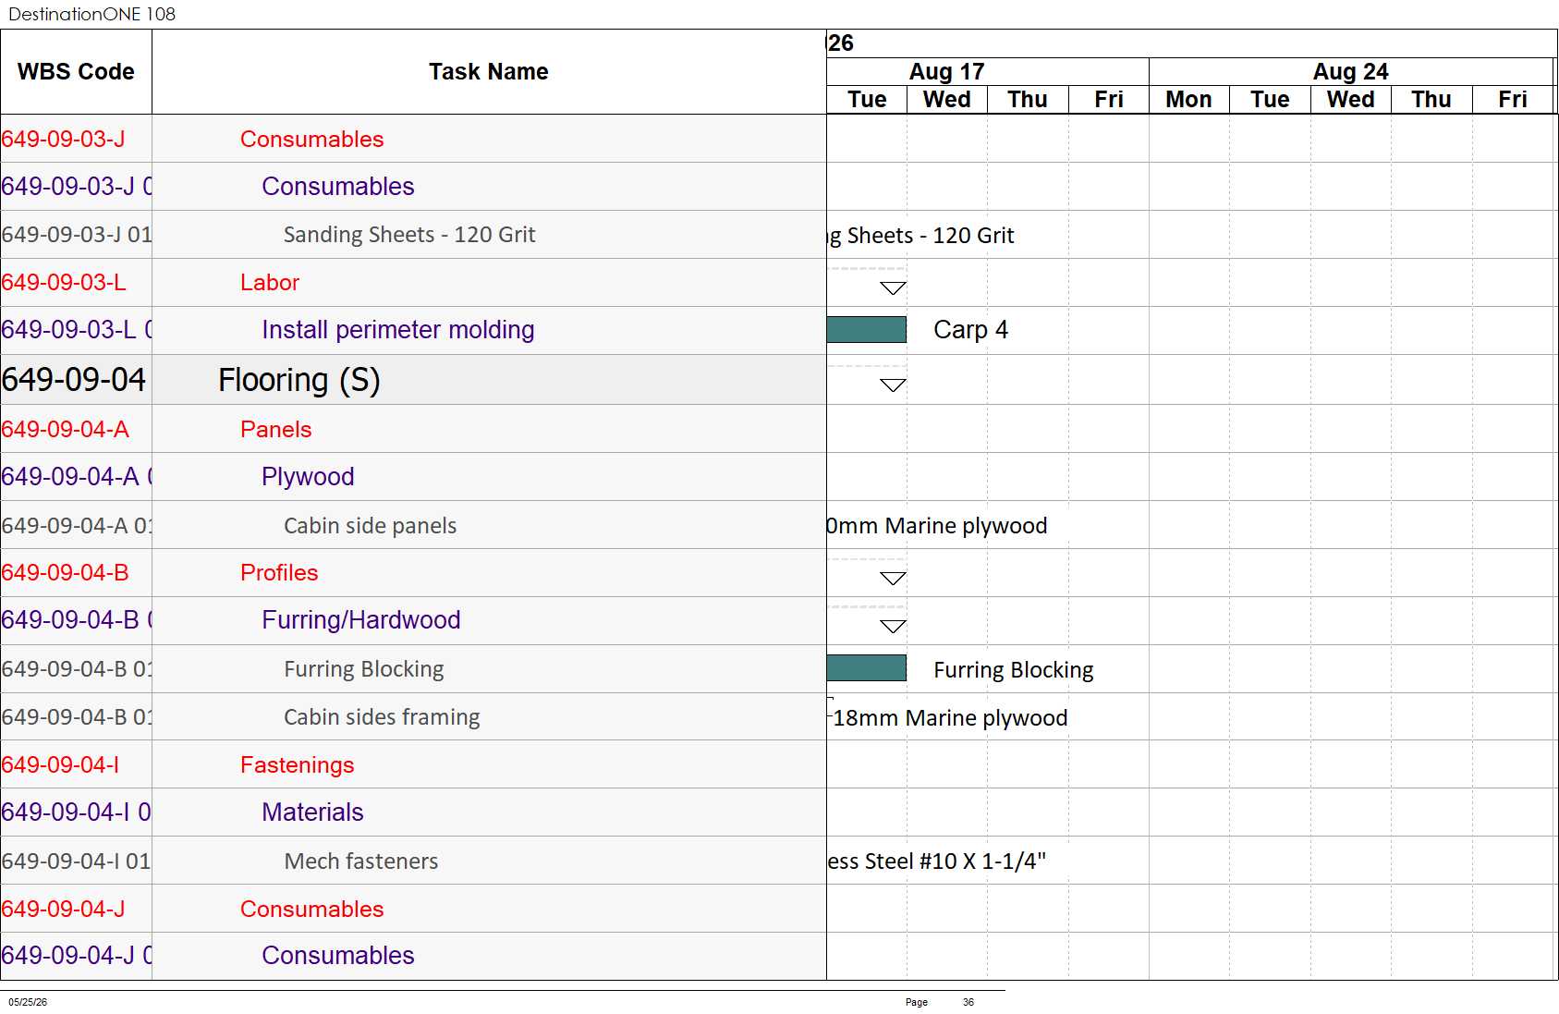The width and height of the screenshot is (1559, 1014).
Task: Select the Cabin sides framing task
Action: point(382,717)
